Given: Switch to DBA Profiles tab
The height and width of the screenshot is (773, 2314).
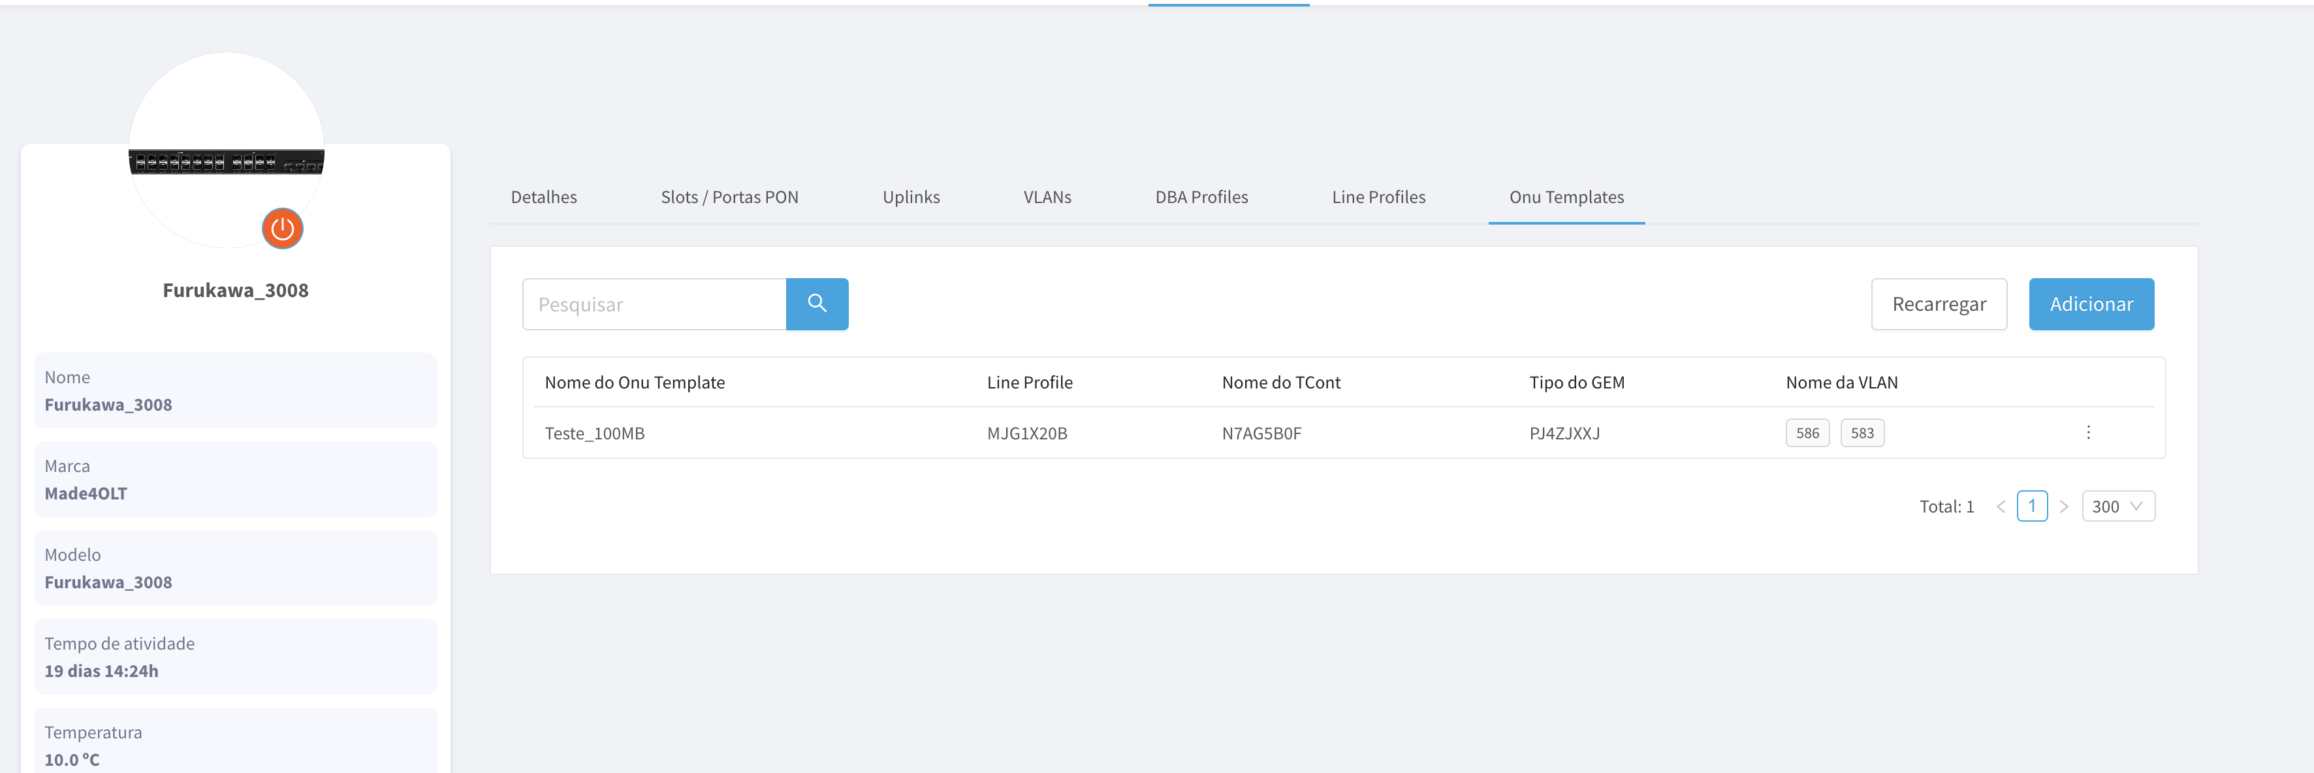Looking at the screenshot, I should [1201, 197].
